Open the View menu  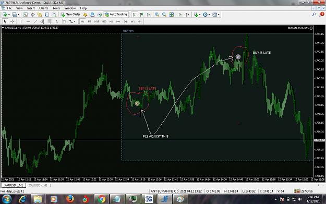point(19,8)
